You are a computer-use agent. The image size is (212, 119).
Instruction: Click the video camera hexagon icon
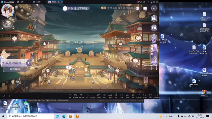(154, 19)
